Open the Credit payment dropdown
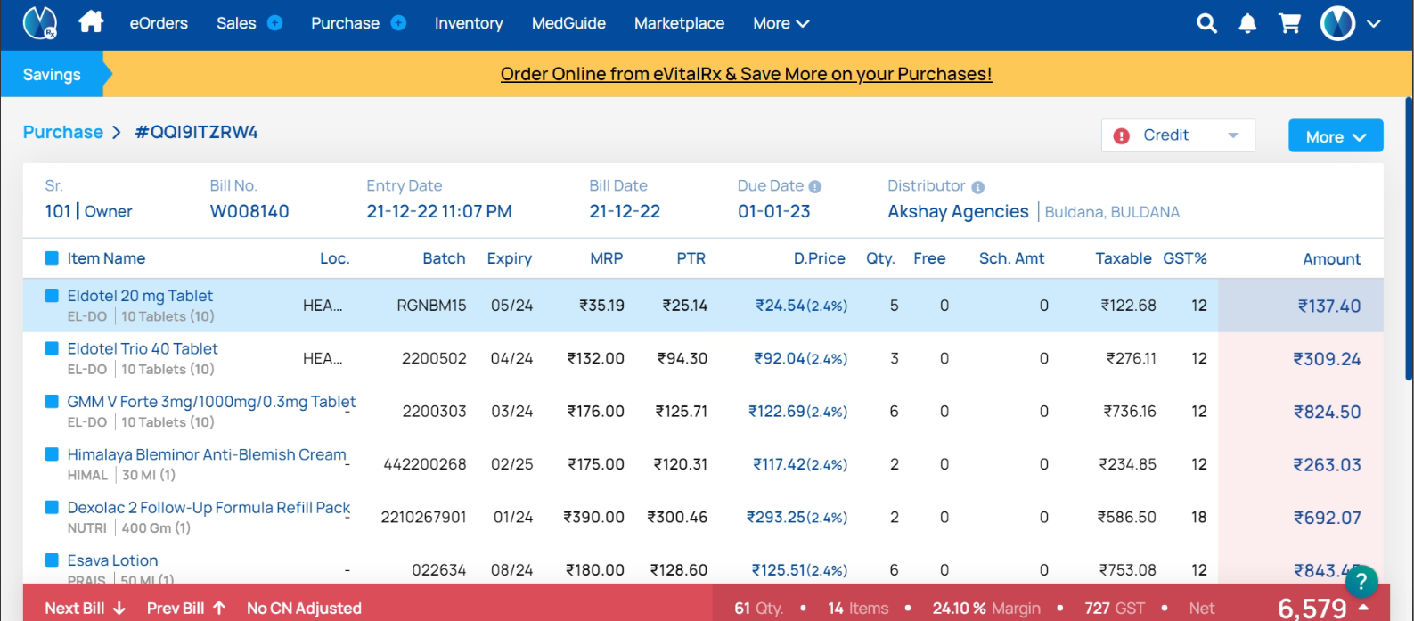The width and height of the screenshot is (1414, 621). 1178,135
